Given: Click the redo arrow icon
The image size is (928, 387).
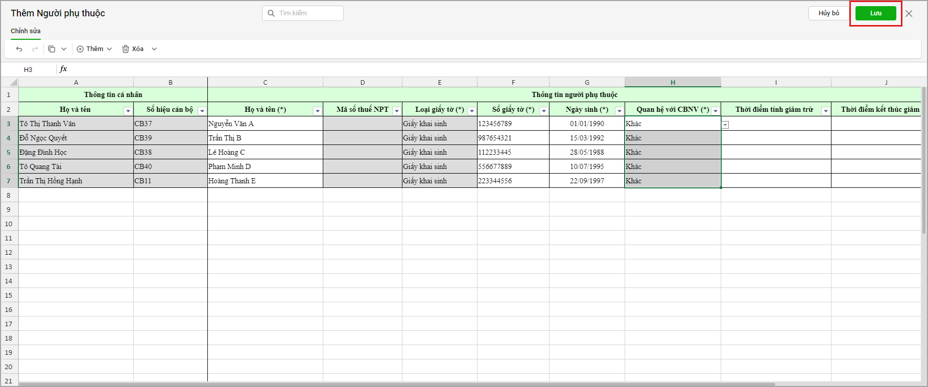Looking at the screenshot, I should click(x=35, y=49).
